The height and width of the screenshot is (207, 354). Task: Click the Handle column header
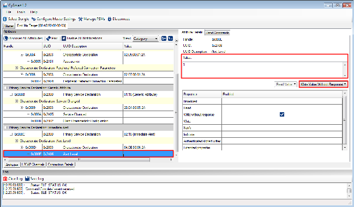(23, 46)
